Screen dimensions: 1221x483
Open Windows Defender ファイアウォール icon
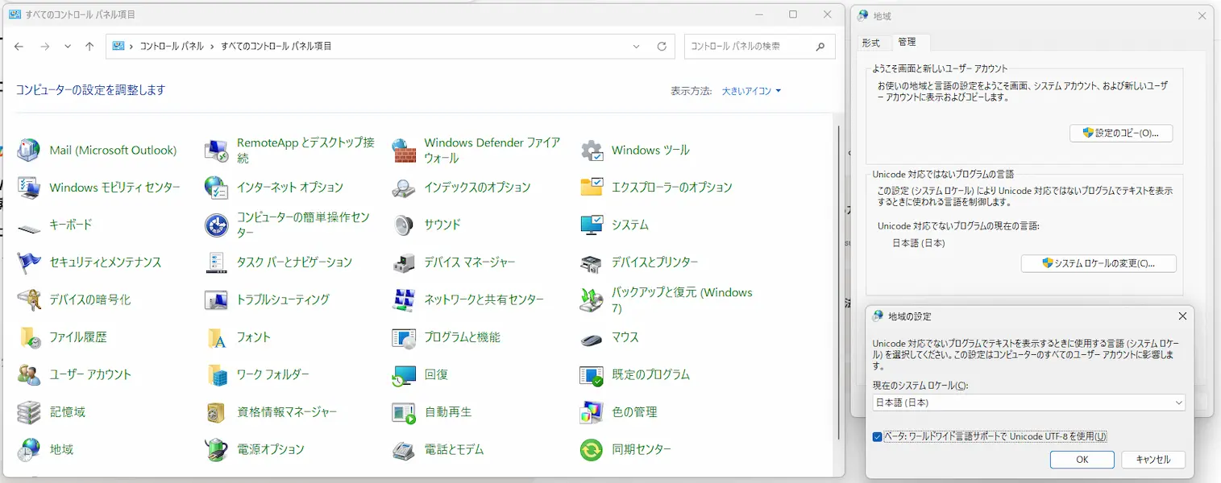[x=404, y=150]
